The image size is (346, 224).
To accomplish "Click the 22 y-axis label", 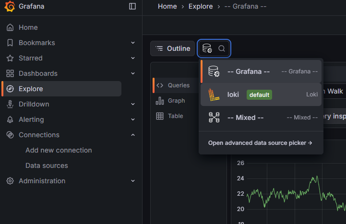I will pos(240,194).
